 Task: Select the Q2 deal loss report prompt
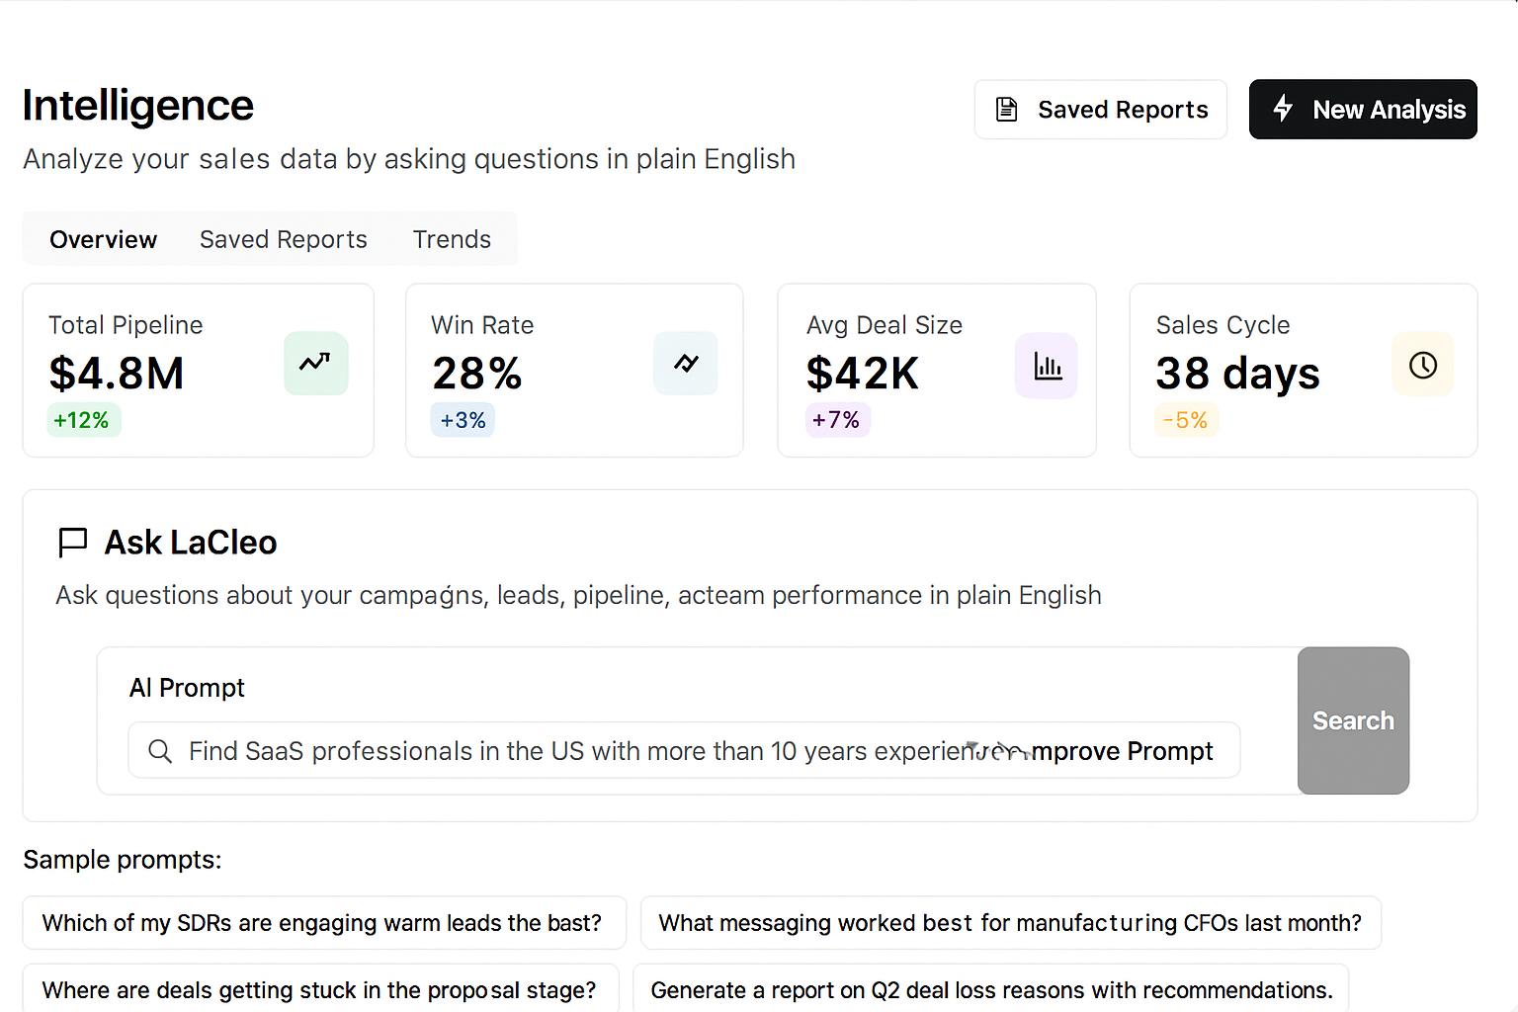991,989
